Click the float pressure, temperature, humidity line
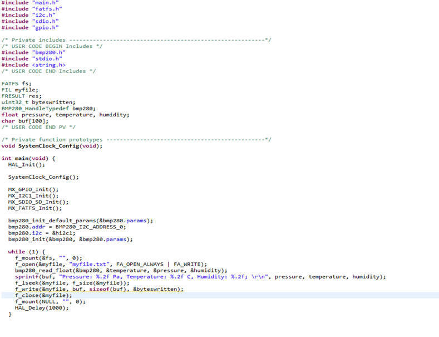Viewport: 439px width, 337px height. pos(66,115)
